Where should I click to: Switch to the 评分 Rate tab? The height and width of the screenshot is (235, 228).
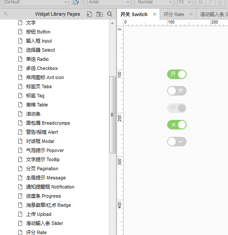pyautogui.click(x=174, y=14)
